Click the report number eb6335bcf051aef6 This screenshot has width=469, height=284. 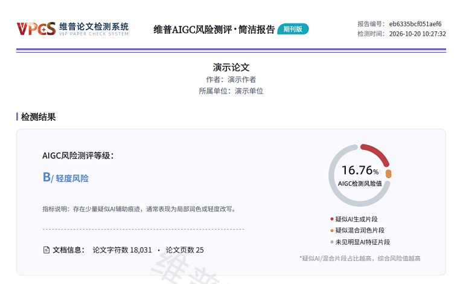(415, 24)
